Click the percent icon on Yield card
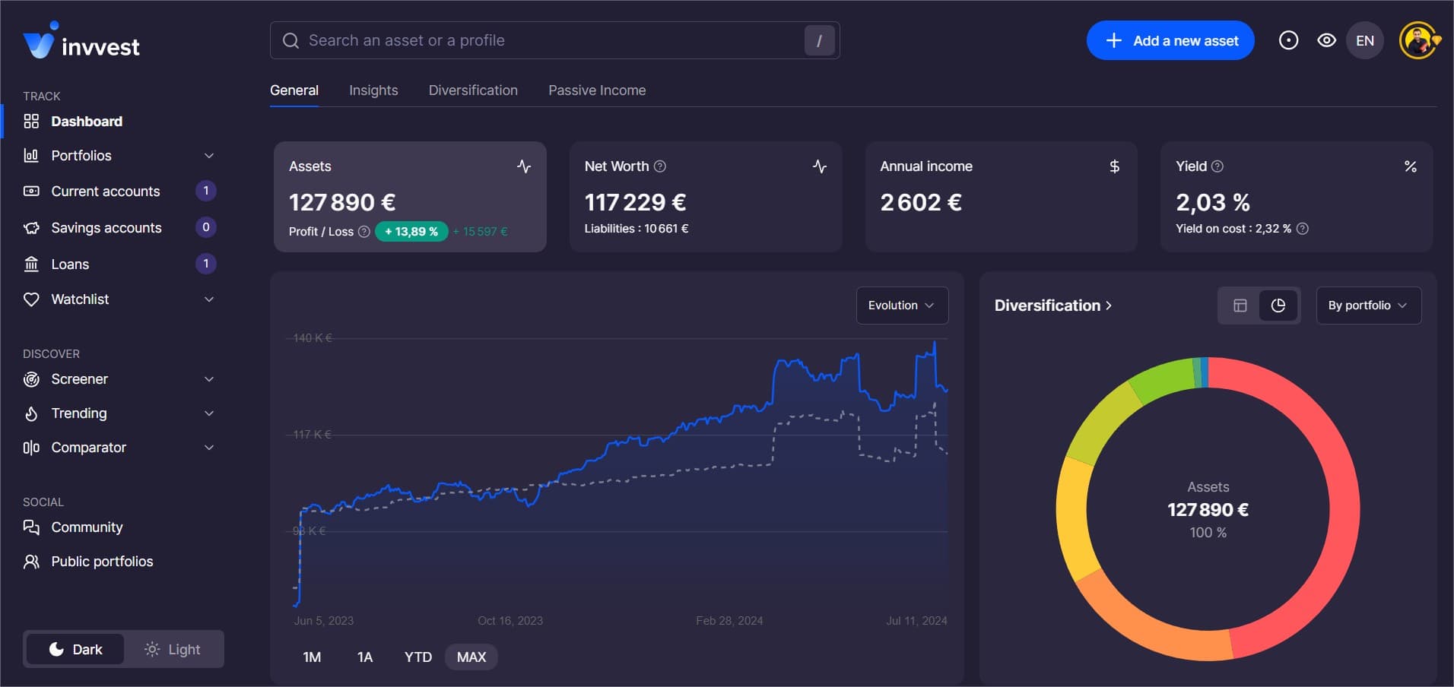The image size is (1454, 687). point(1411,166)
